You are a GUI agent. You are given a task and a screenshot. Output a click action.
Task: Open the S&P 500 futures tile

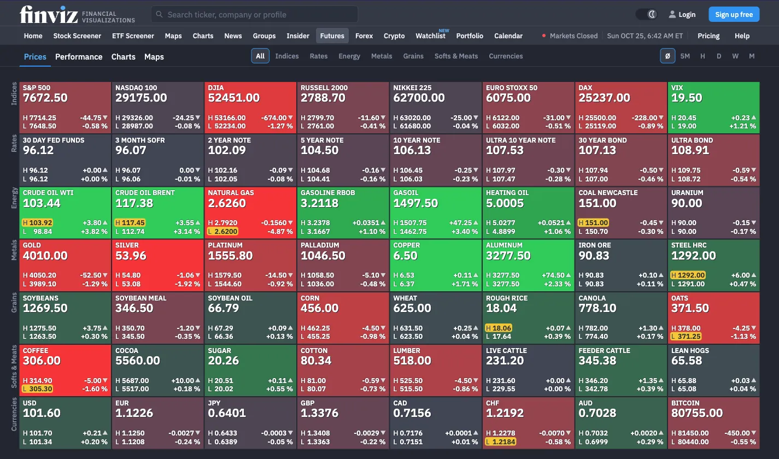click(65, 107)
